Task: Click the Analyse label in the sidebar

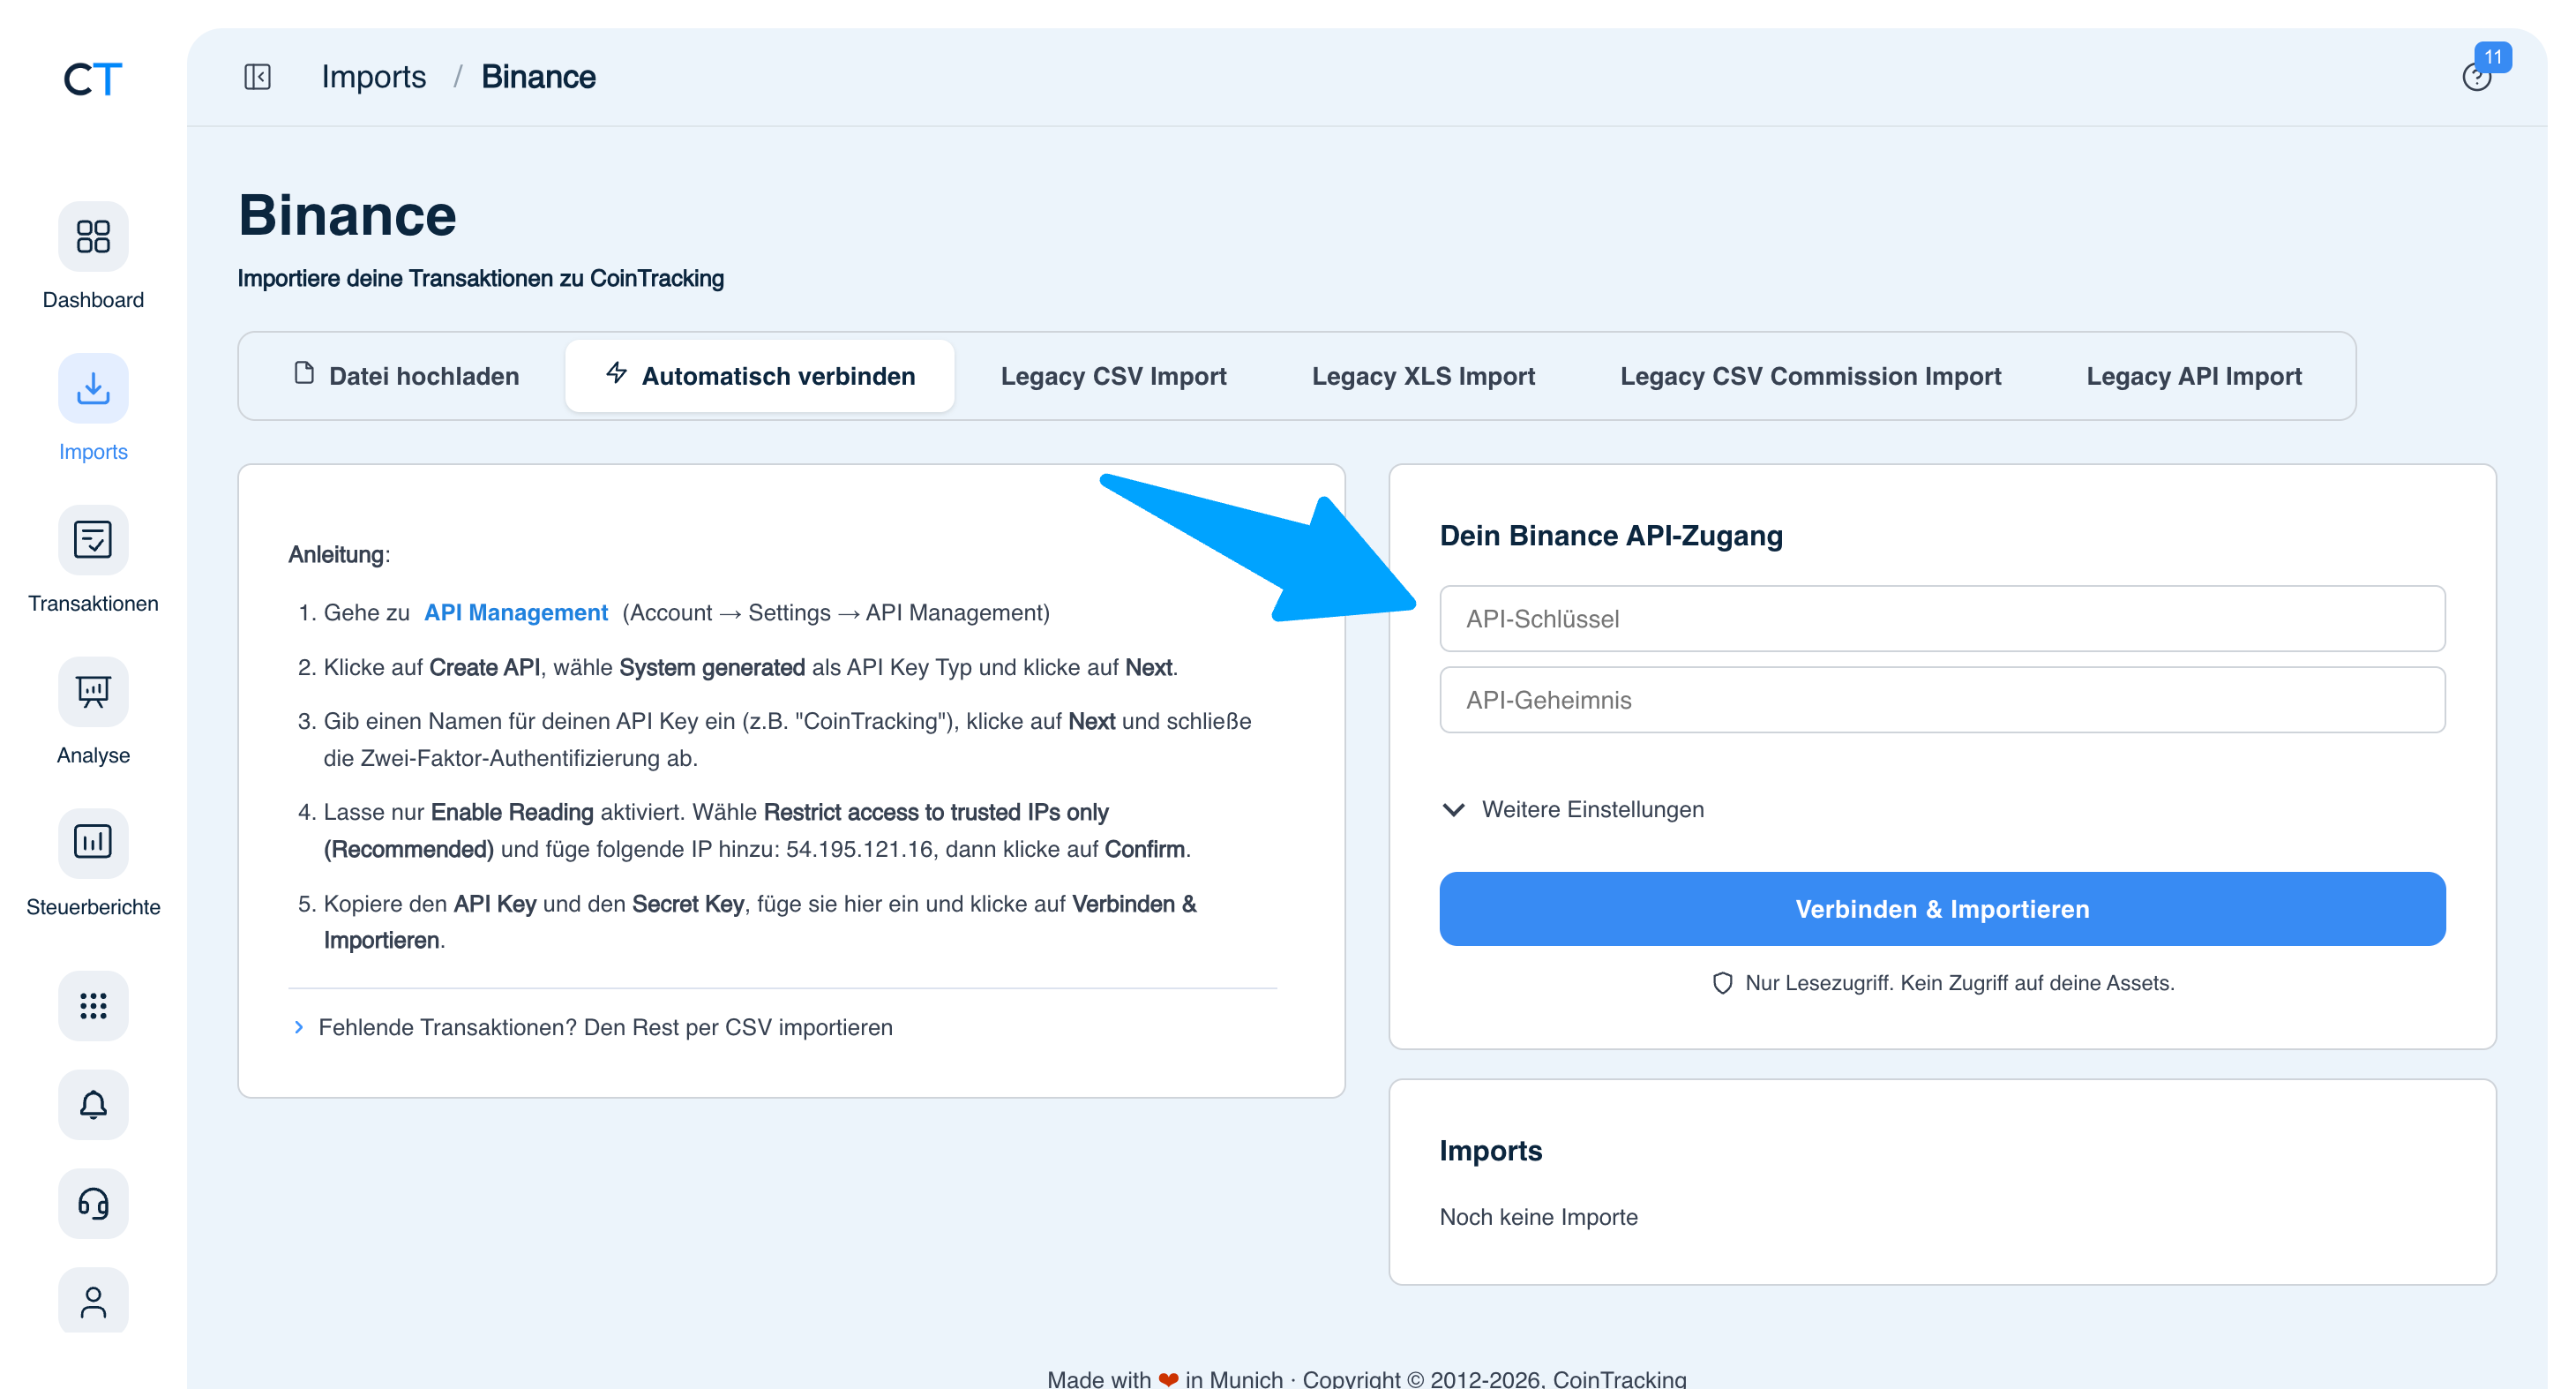Action: pyautogui.click(x=93, y=755)
